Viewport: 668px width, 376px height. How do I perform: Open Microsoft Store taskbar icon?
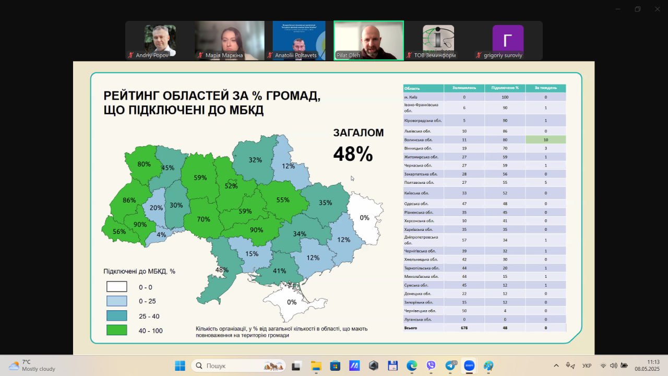[x=335, y=366]
